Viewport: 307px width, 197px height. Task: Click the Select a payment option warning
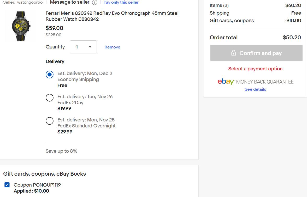[x=255, y=69]
